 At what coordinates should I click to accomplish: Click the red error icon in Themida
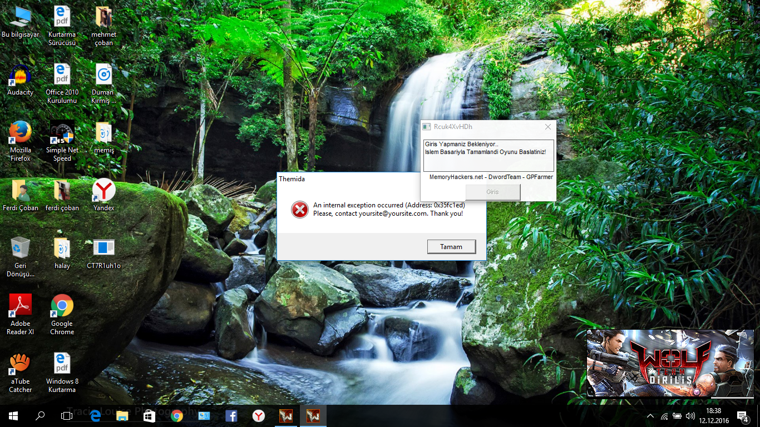point(299,209)
